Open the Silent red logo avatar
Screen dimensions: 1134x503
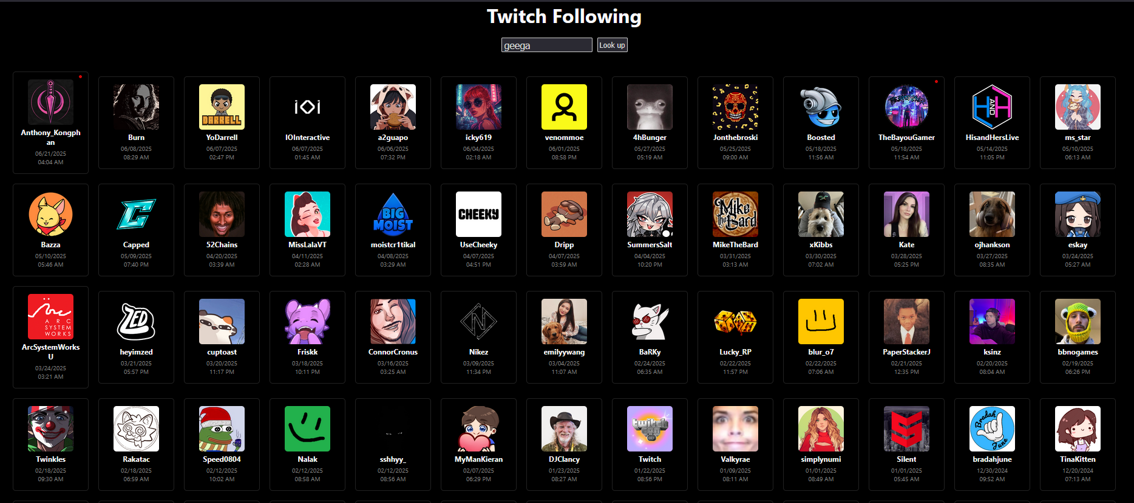pyautogui.click(x=906, y=428)
